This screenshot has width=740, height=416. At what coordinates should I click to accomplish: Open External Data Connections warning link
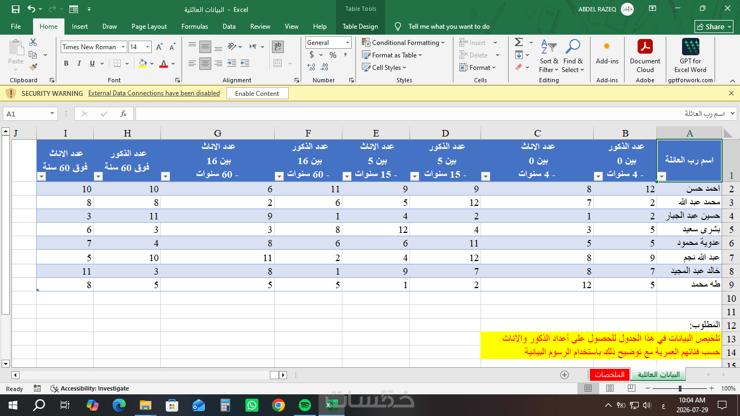point(154,93)
